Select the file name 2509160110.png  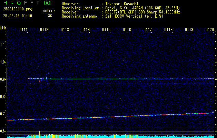click(18, 9)
